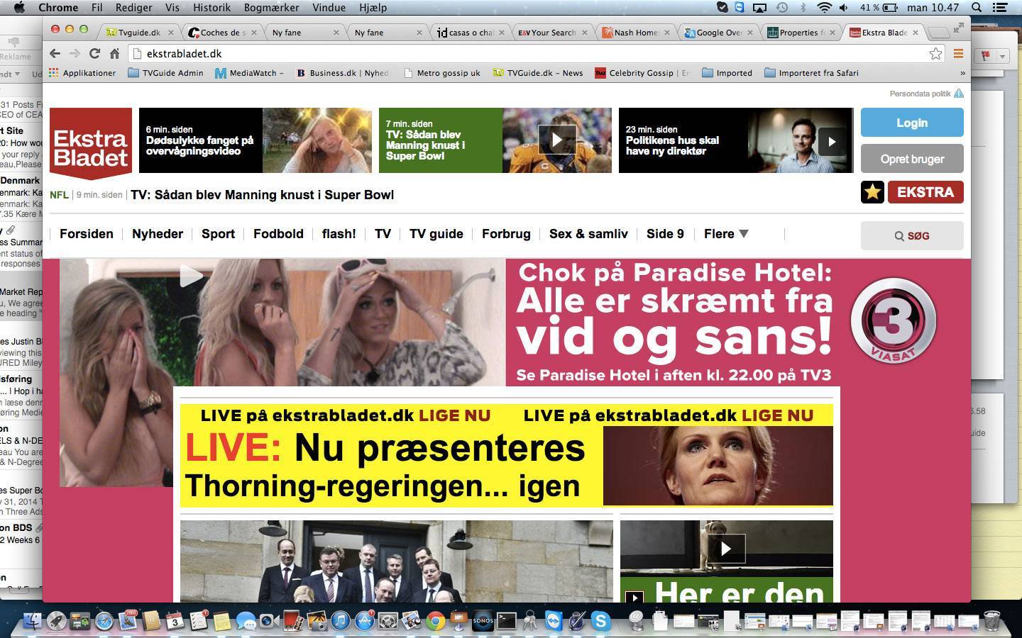Play the Politikens hus video
Screen dimensions: 1022x638
(x=831, y=141)
